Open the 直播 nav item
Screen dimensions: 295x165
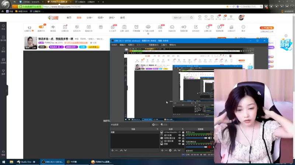[79, 18]
